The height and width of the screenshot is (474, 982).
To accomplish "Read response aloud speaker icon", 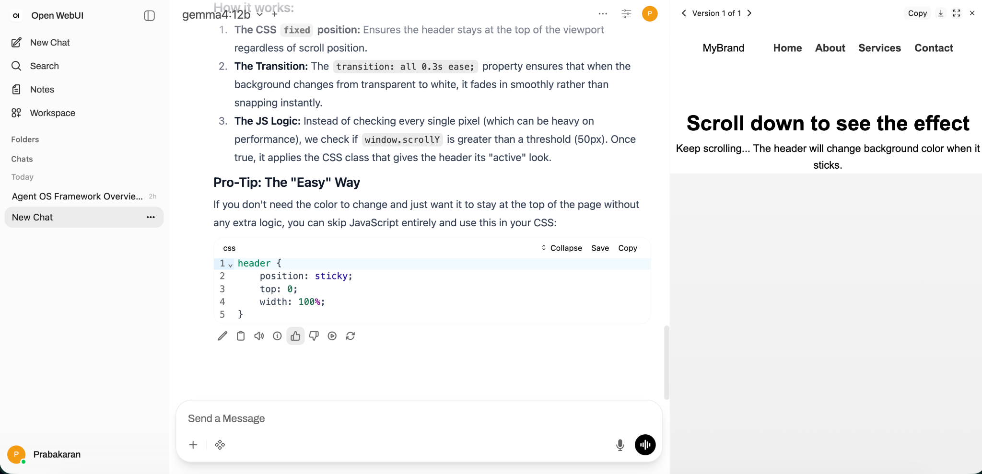I will click(x=259, y=336).
